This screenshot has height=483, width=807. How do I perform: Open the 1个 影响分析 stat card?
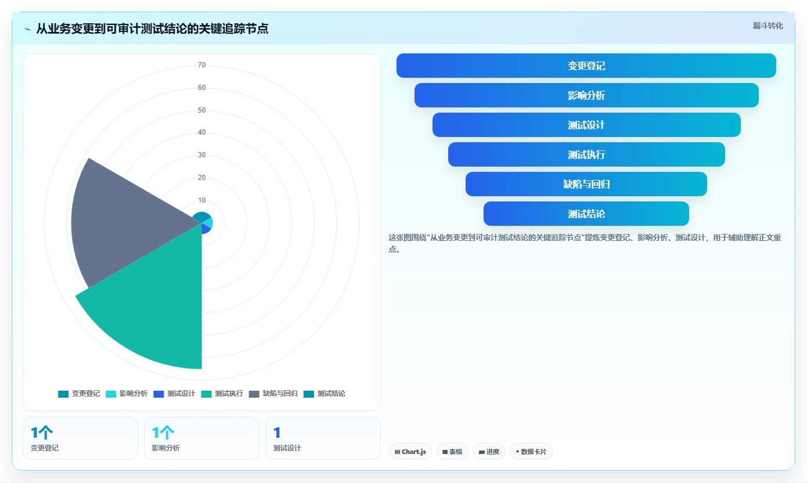click(x=201, y=438)
